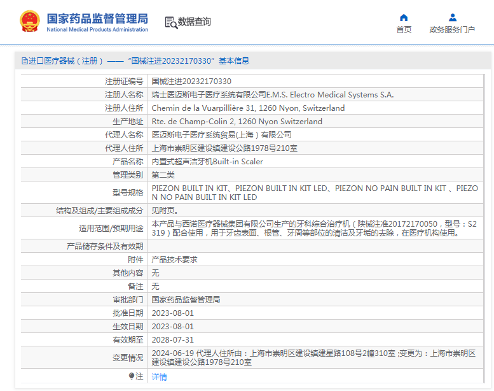Select the E.M.S. Electro Medical Systems registrant name
This screenshot has width=494, height=391.
(273, 95)
